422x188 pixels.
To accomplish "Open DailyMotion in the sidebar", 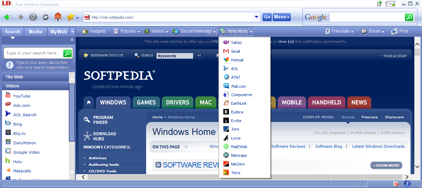I will click(x=25, y=143).
